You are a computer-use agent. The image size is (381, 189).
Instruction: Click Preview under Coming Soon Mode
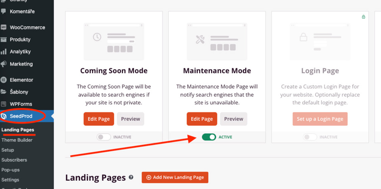click(x=131, y=119)
